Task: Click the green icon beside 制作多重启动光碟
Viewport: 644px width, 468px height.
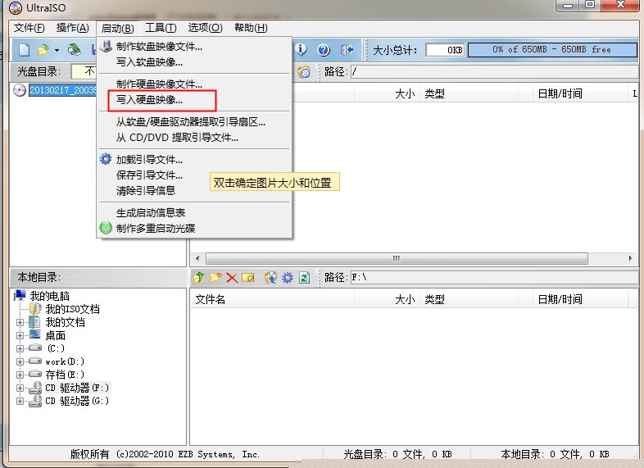Action: point(106,228)
